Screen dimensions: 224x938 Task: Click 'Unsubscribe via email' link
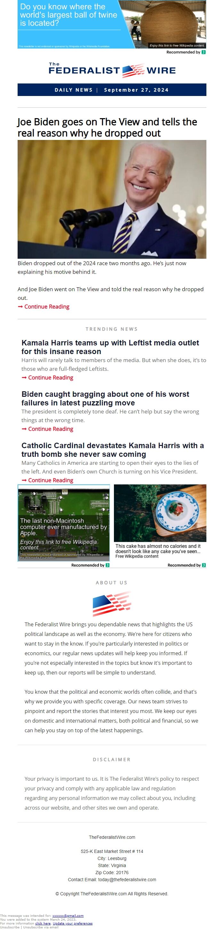pos(41,927)
